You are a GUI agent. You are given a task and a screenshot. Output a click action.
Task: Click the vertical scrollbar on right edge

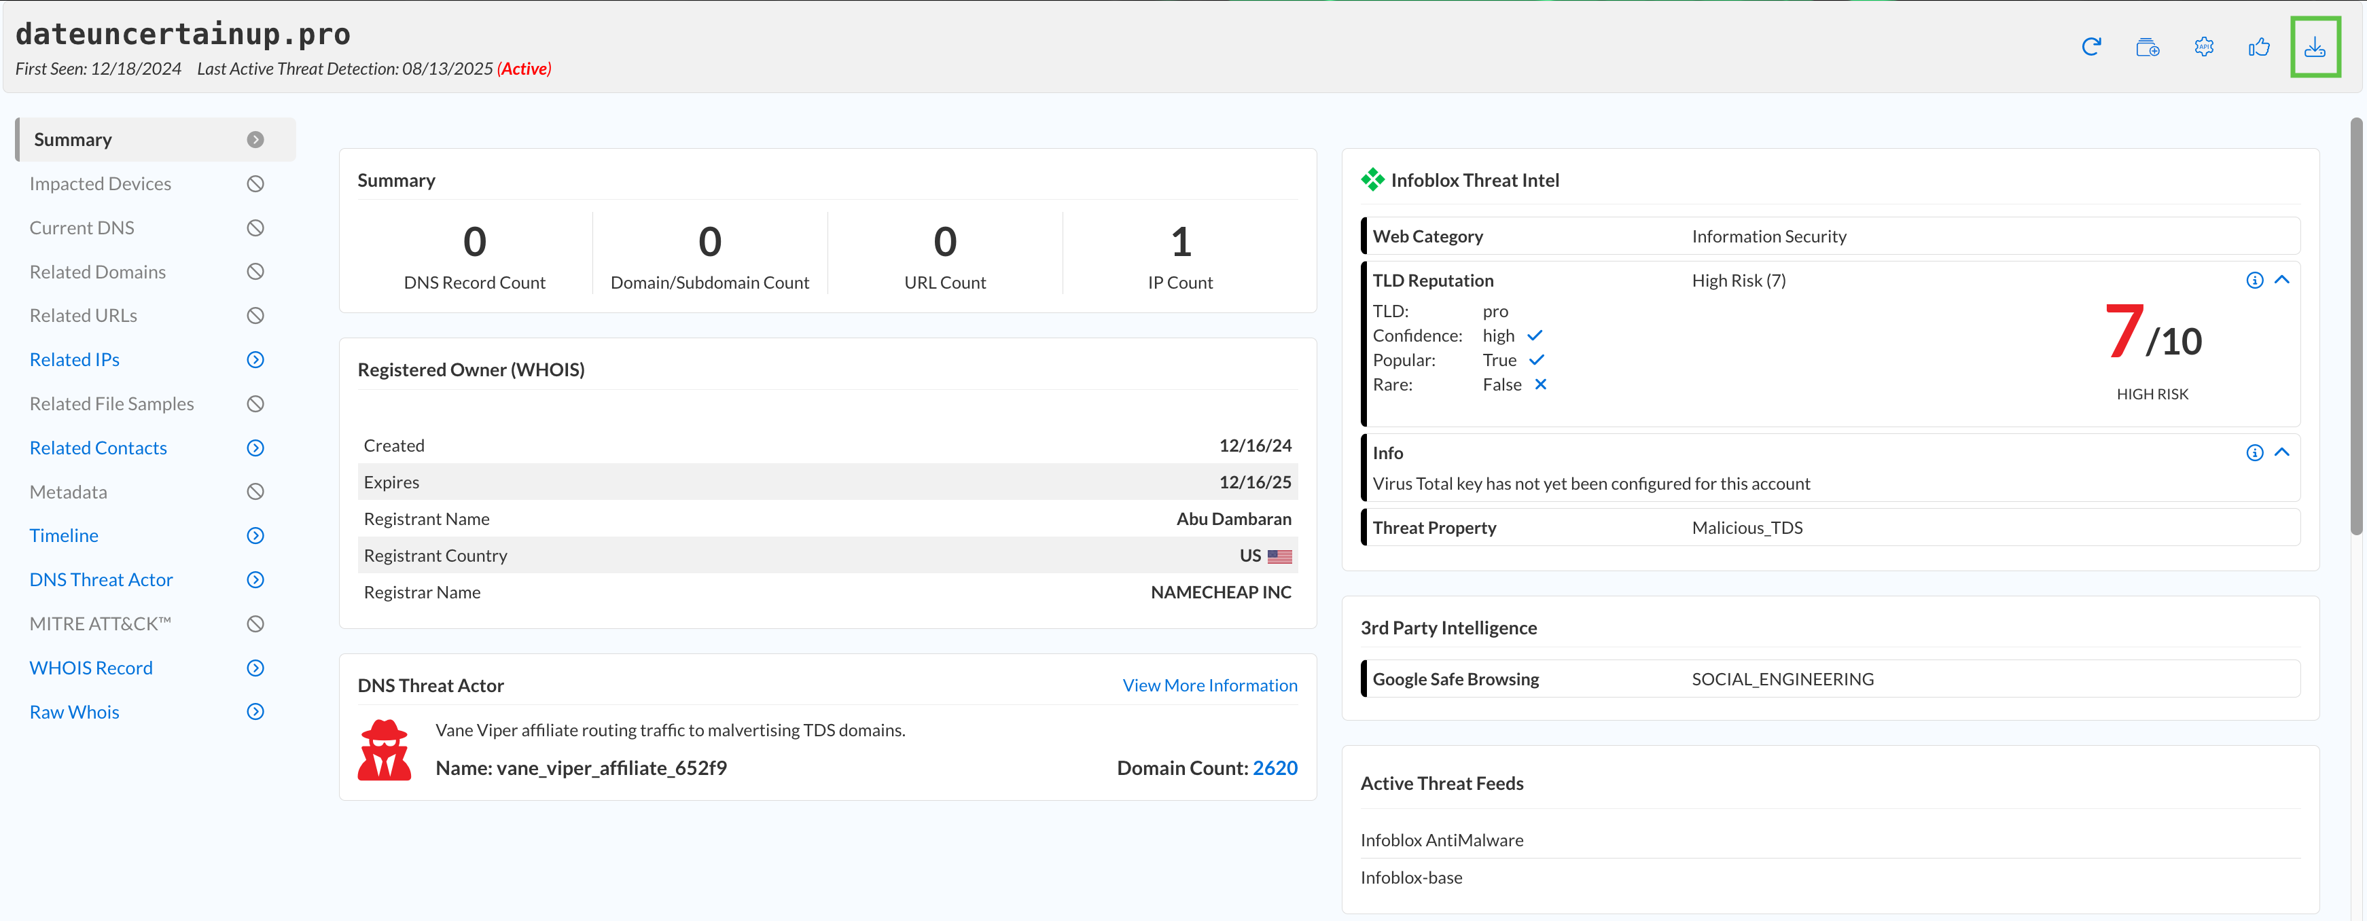[x=2356, y=326]
